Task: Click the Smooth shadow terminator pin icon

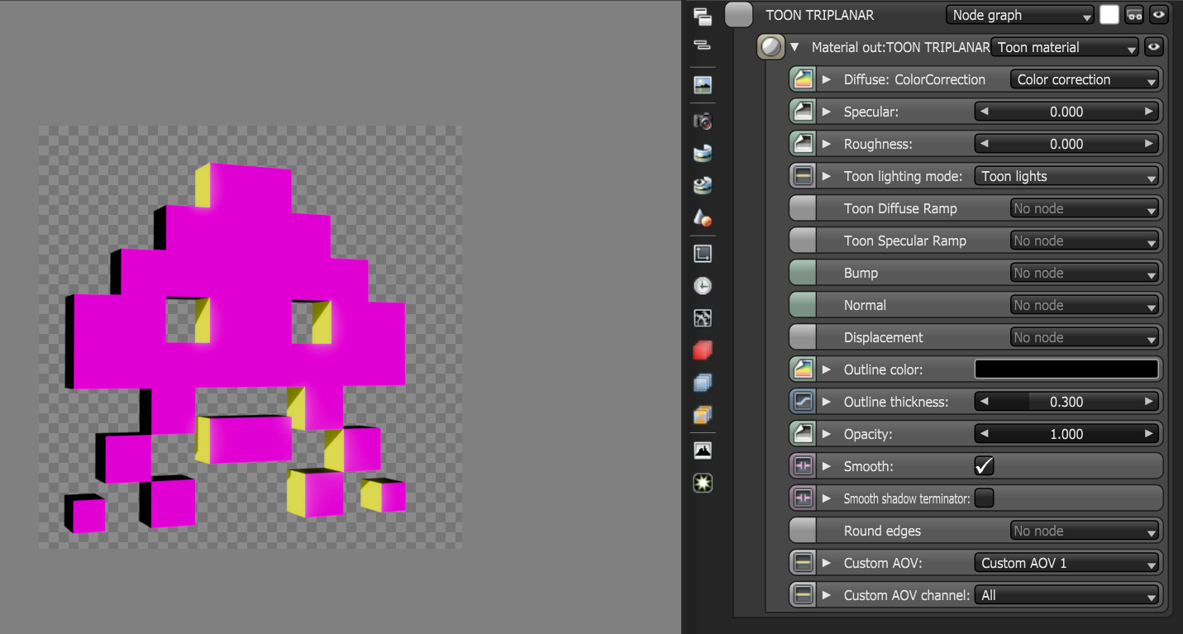Action: click(x=803, y=498)
